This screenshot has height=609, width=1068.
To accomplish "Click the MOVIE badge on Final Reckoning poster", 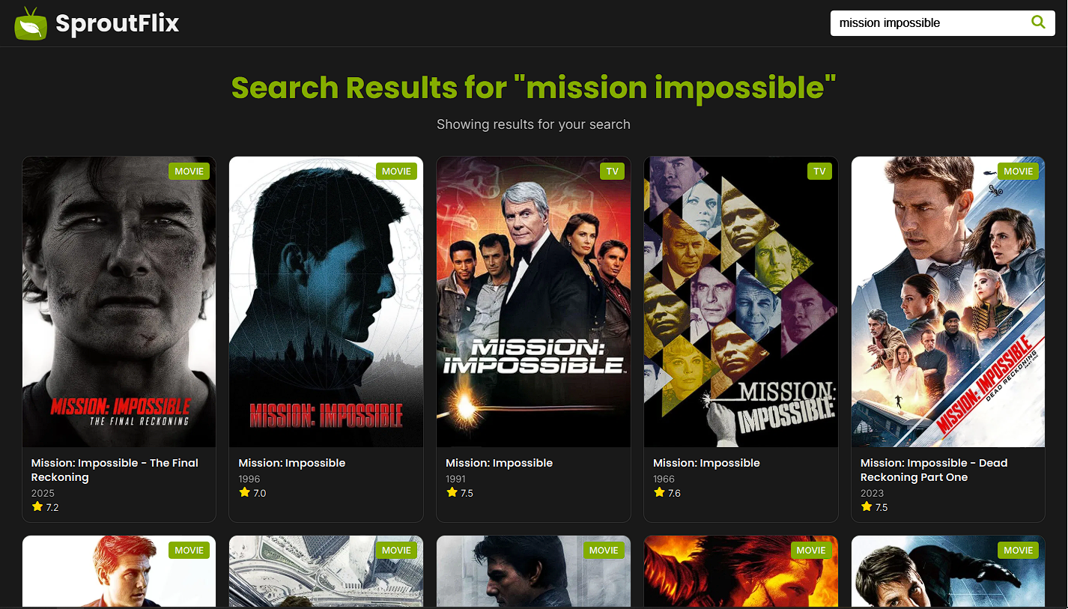I will pyautogui.click(x=189, y=172).
